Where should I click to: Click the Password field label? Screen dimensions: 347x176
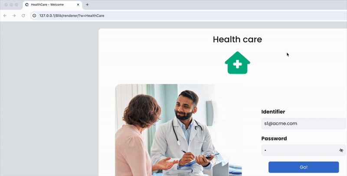(x=274, y=138)
